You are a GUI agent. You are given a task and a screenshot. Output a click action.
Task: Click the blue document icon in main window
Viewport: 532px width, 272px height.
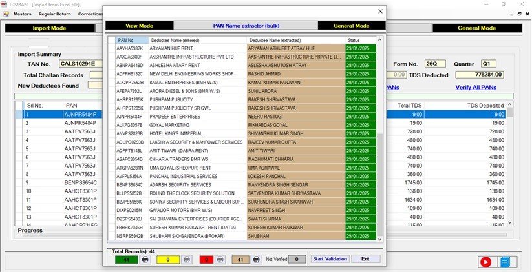(x=505, y=262)
